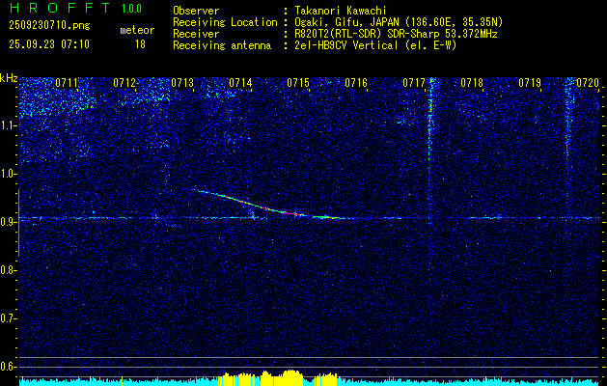Click the 0717 time marker
The image size is (607, 386).
414,83
